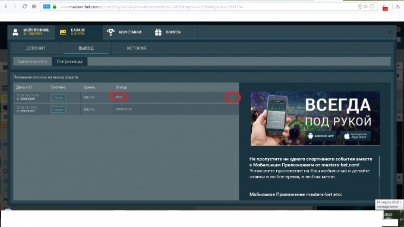Click the red extension icon in the toolbar
Screen dimensions: 404x227
click(x=385, y=8)
